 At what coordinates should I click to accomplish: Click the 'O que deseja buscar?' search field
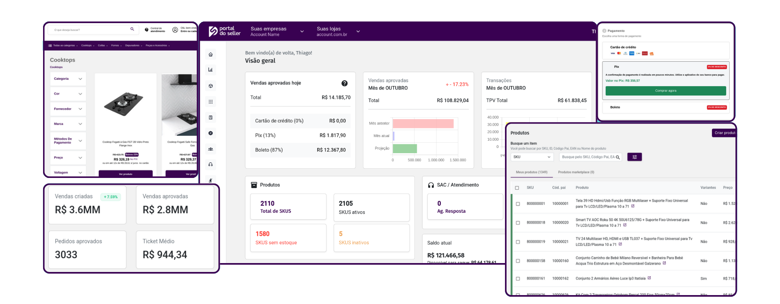89,30
